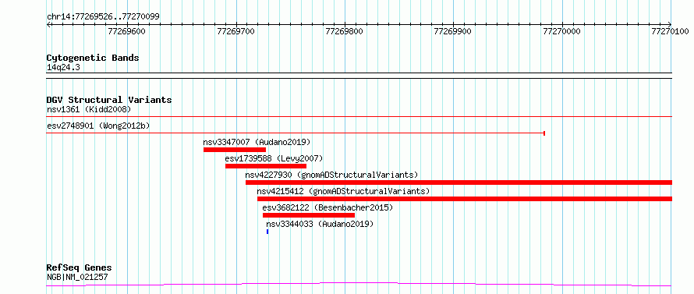Click the left arrowhead of the ruler
694x294 pixels.
pos(48,25)
